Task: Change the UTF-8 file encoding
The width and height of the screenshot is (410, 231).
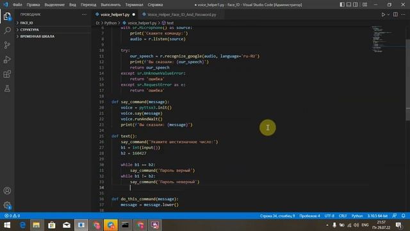Action: [329, 216]
